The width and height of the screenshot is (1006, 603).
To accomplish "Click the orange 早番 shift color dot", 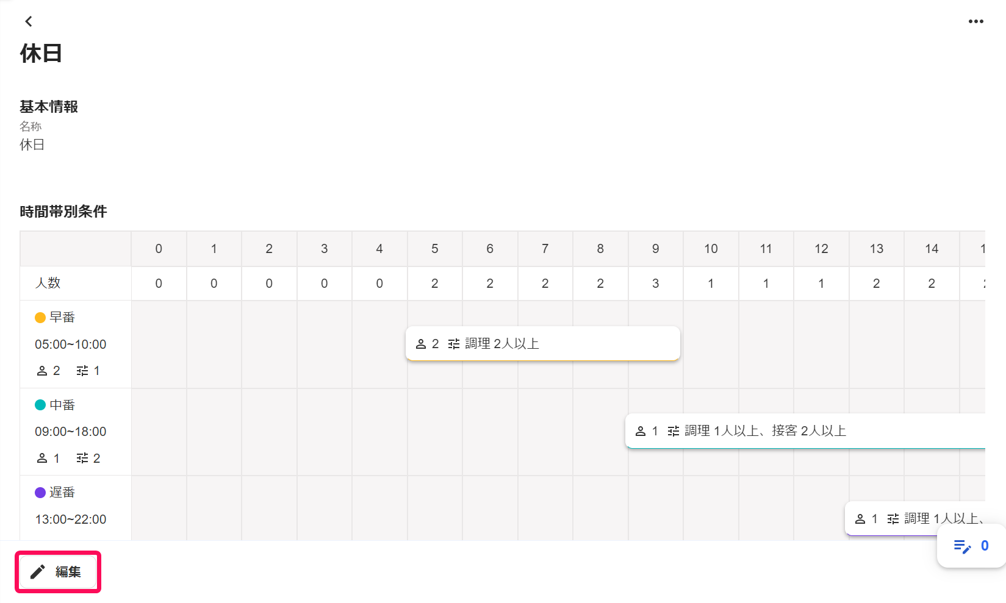I will tap(40, 318).
